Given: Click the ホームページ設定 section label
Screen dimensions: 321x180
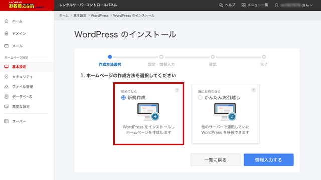Looking at the screenshot, I should (16, 58).
